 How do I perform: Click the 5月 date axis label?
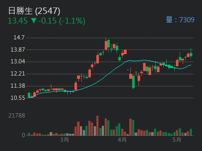177,140
